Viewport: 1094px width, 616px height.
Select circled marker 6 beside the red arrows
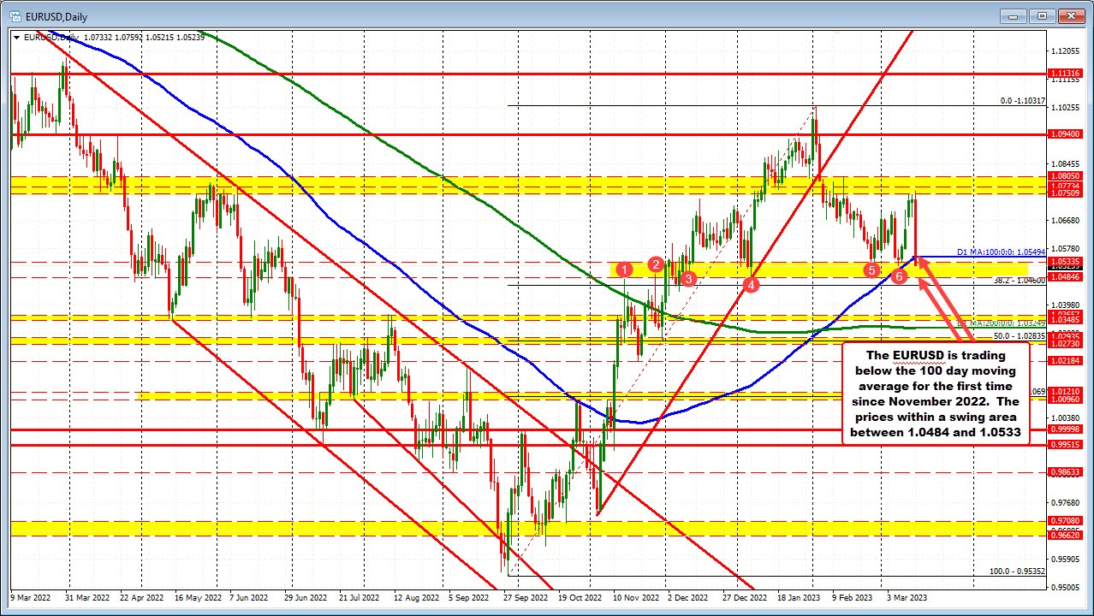[x=900, y=275]
